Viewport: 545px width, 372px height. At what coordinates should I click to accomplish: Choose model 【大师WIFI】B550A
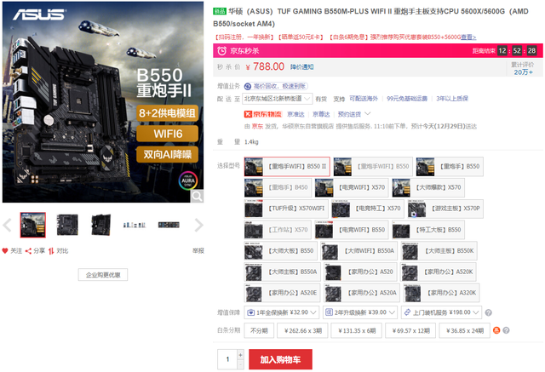click(x=359, y=251)
